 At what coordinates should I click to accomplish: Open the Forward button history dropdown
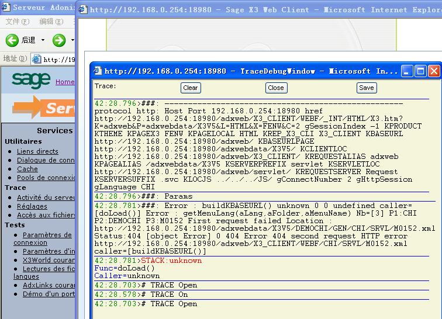tap(72, 40)
